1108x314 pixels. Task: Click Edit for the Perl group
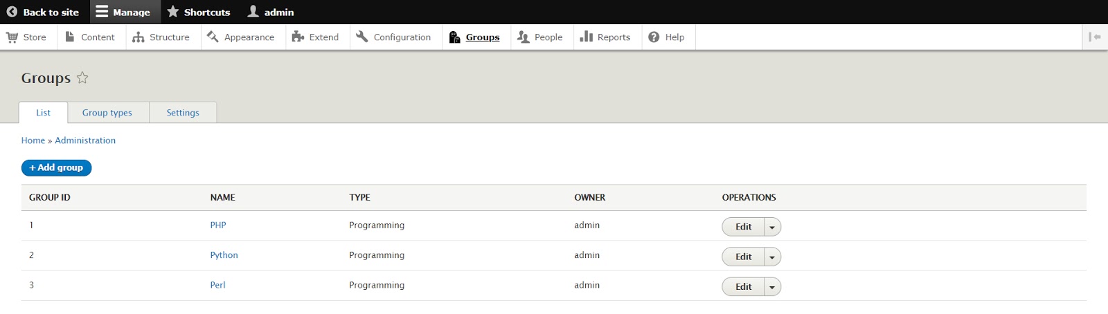pos(743,287)
